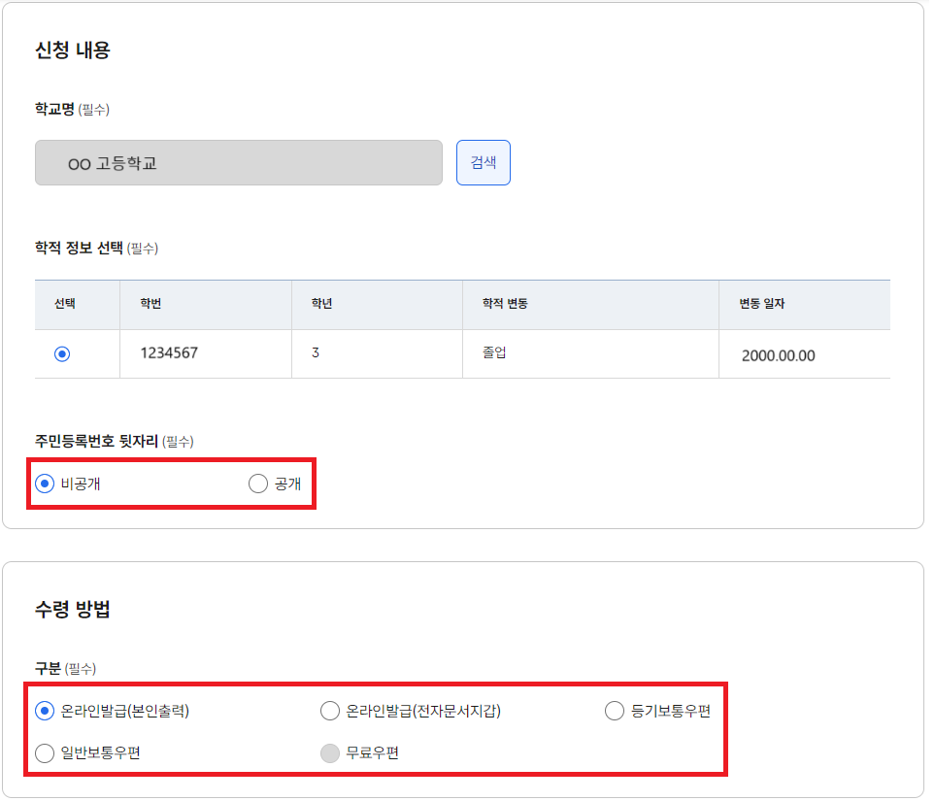Select the disabled 무료우편 radio option
Screen dimensions: 935x801
[330, 753]
